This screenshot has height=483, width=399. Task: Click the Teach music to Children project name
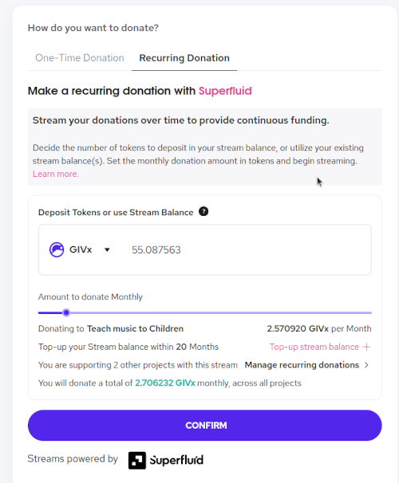tap(135, 329)
